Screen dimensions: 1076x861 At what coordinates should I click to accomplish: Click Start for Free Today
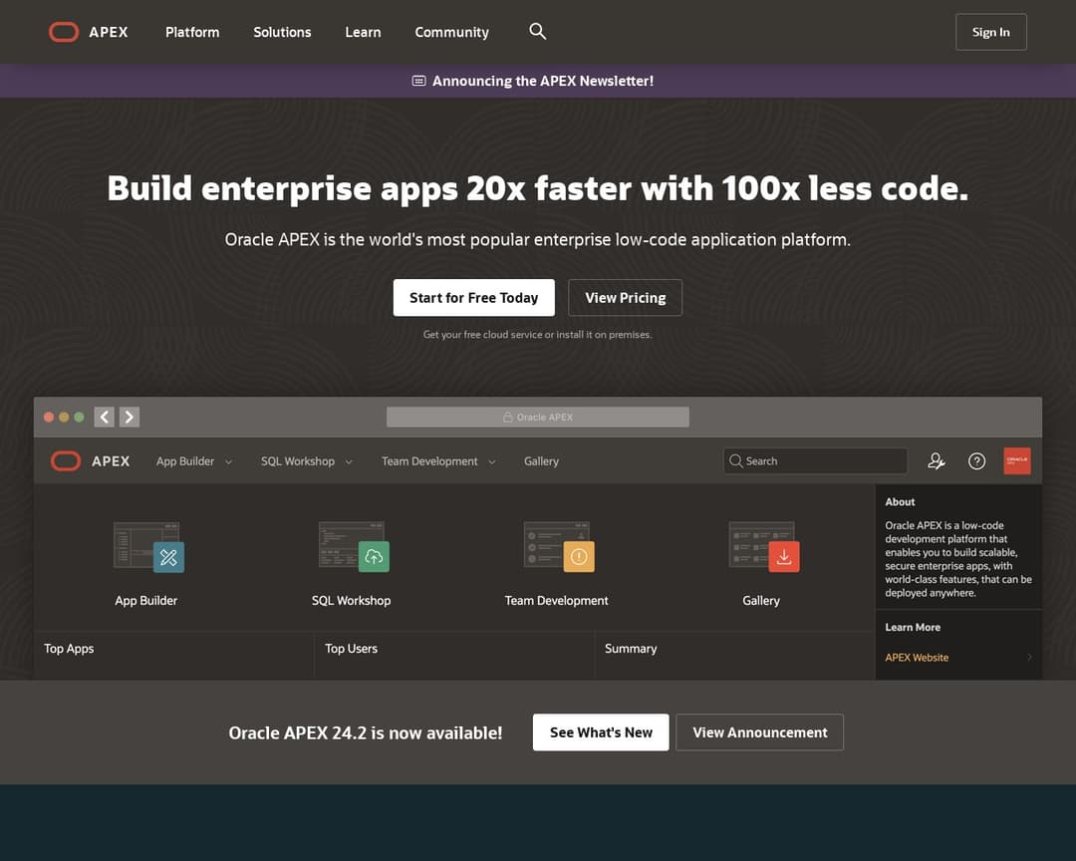[x=473, y=298]
